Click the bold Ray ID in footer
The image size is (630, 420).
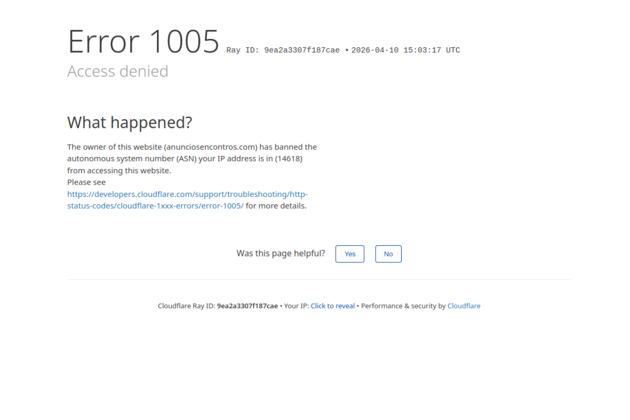pyautogui.click(x=247, y=306)
